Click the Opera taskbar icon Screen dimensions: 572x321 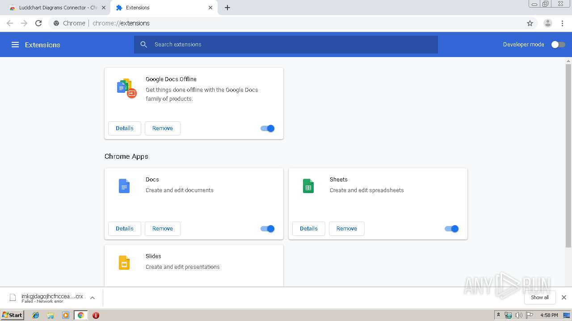pos(96,315)
